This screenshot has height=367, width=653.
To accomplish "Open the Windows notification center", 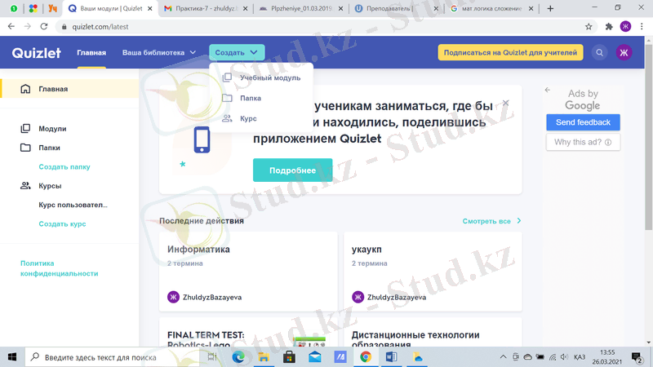I will pos(637,357).
